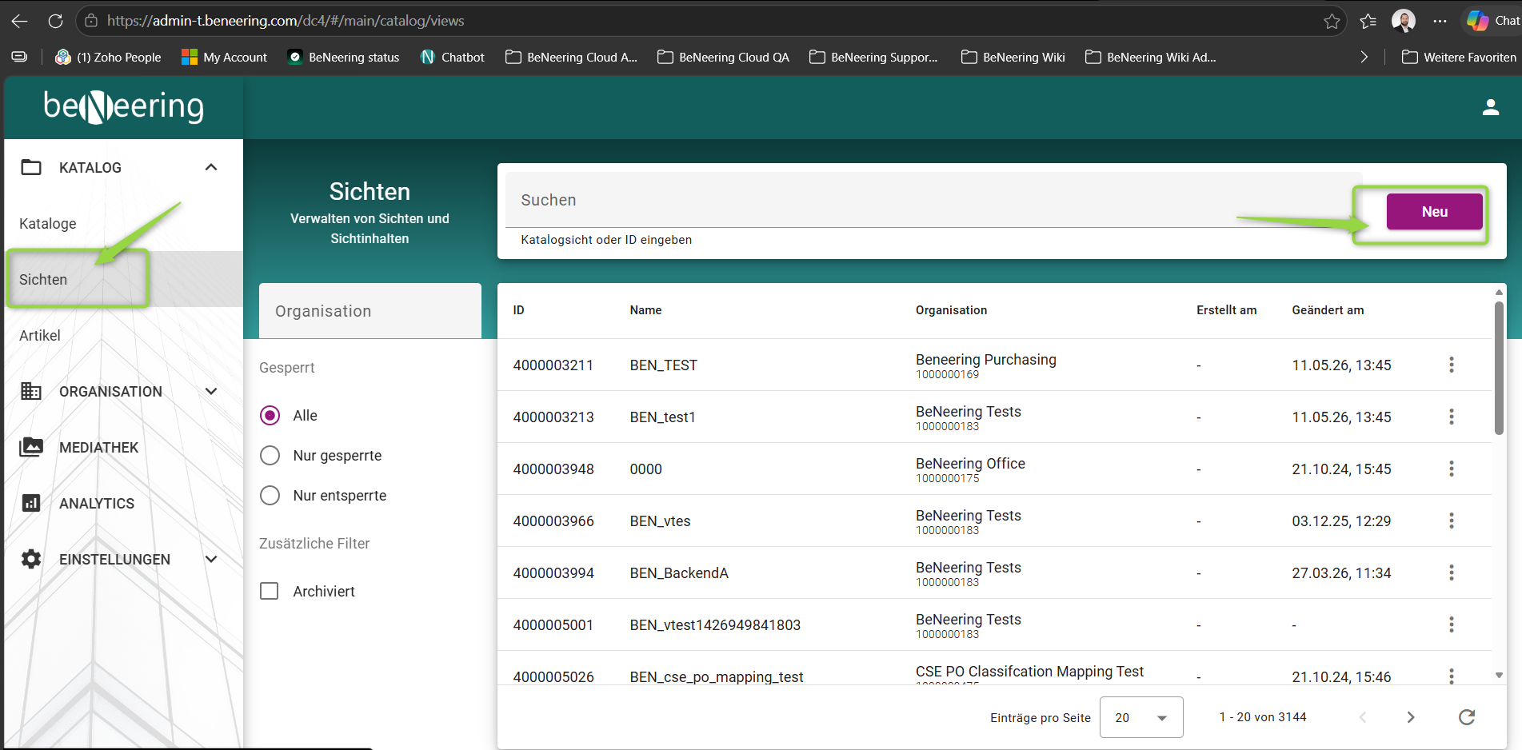Click the Suchen search field
Viewport: 1522px width, 750px height.
pos(933,200)
